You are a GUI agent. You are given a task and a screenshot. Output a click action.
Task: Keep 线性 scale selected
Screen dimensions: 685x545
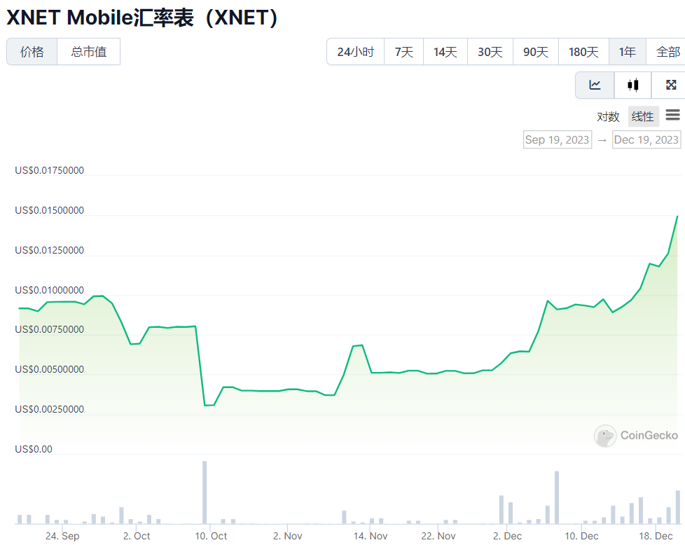tap(642, 116)
